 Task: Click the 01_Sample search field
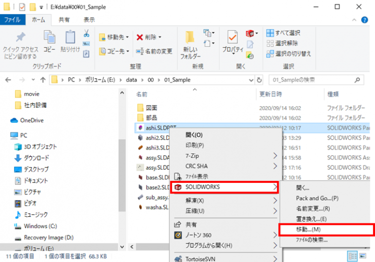click(316, 80)
